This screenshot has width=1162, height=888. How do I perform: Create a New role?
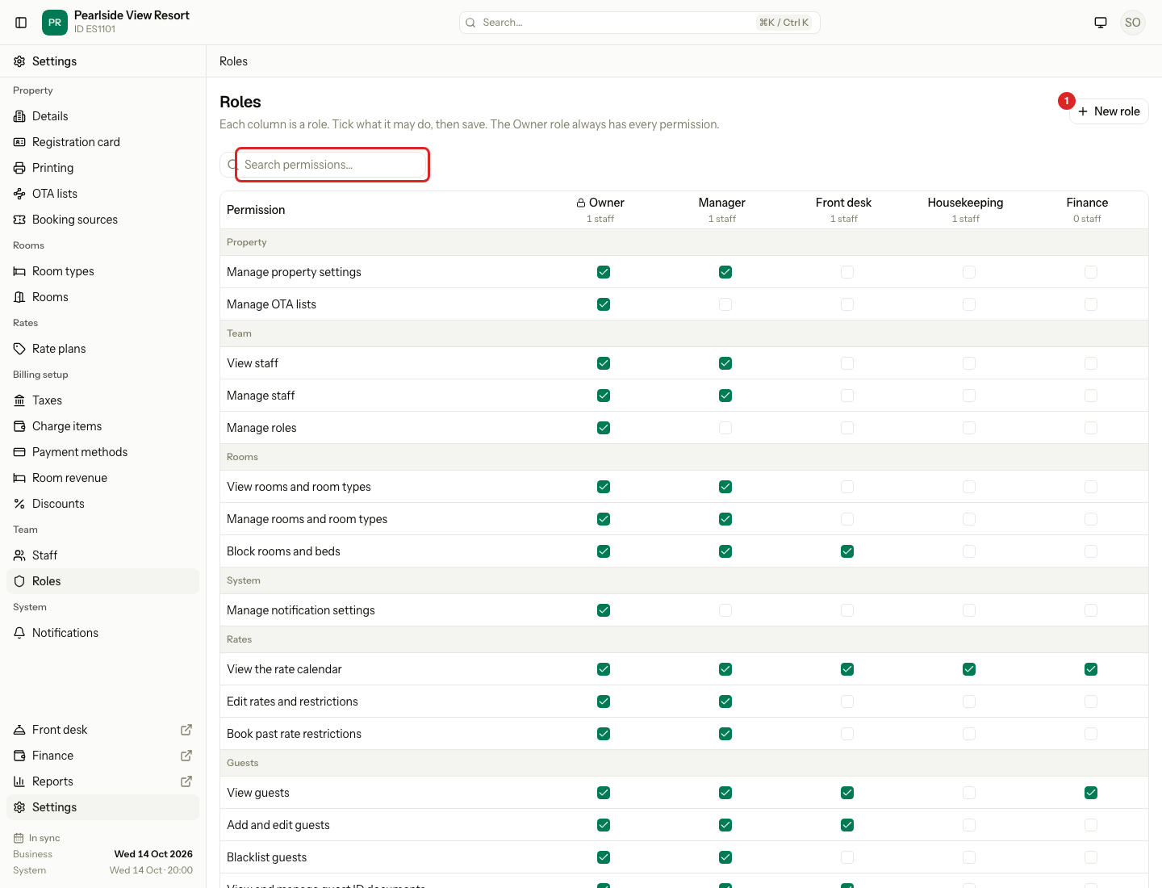point(1109,111)
